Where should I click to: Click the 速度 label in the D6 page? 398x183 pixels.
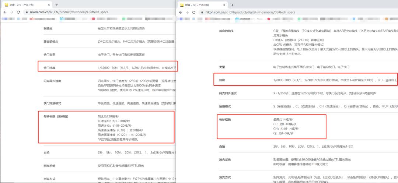(x=222, y=80)
